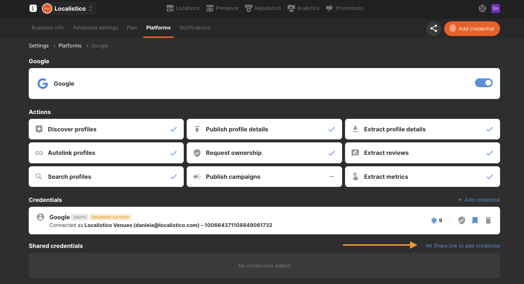Click the Autolink profiles link icon
Screen dimensions: 524x284
click(39, 153)
